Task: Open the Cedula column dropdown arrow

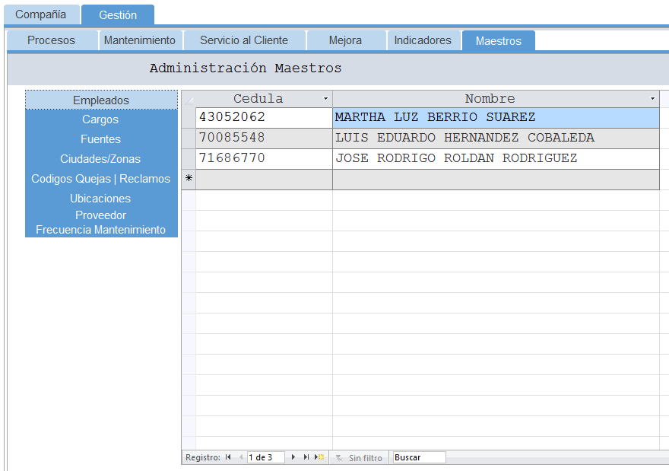Action: click(x=325, y=99)
